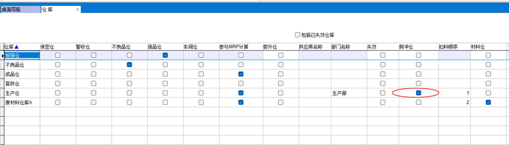Check 失效 for 成品仓 row
The height and width of the screenshot is (145, 509).
383,74
